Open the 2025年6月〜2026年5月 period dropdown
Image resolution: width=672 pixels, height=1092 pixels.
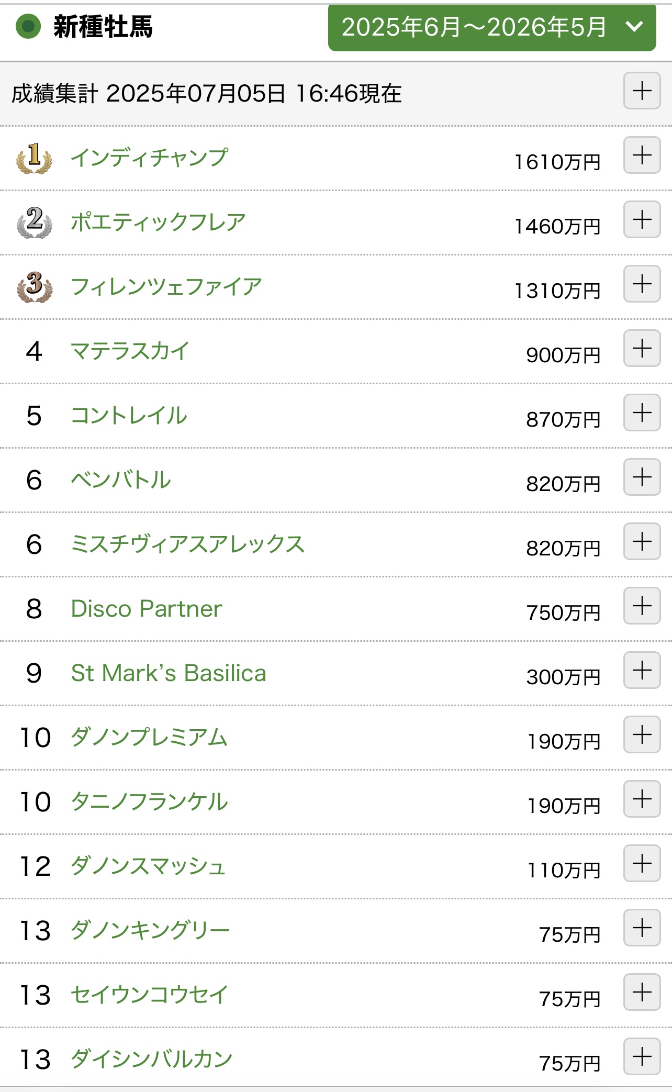pos(492,27)
